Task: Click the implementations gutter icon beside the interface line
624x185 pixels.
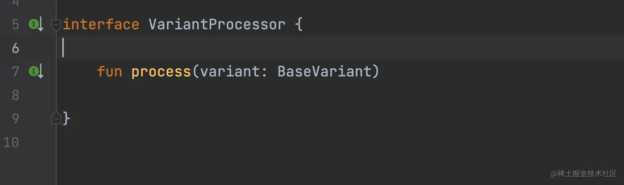Action: pos(36,25)
